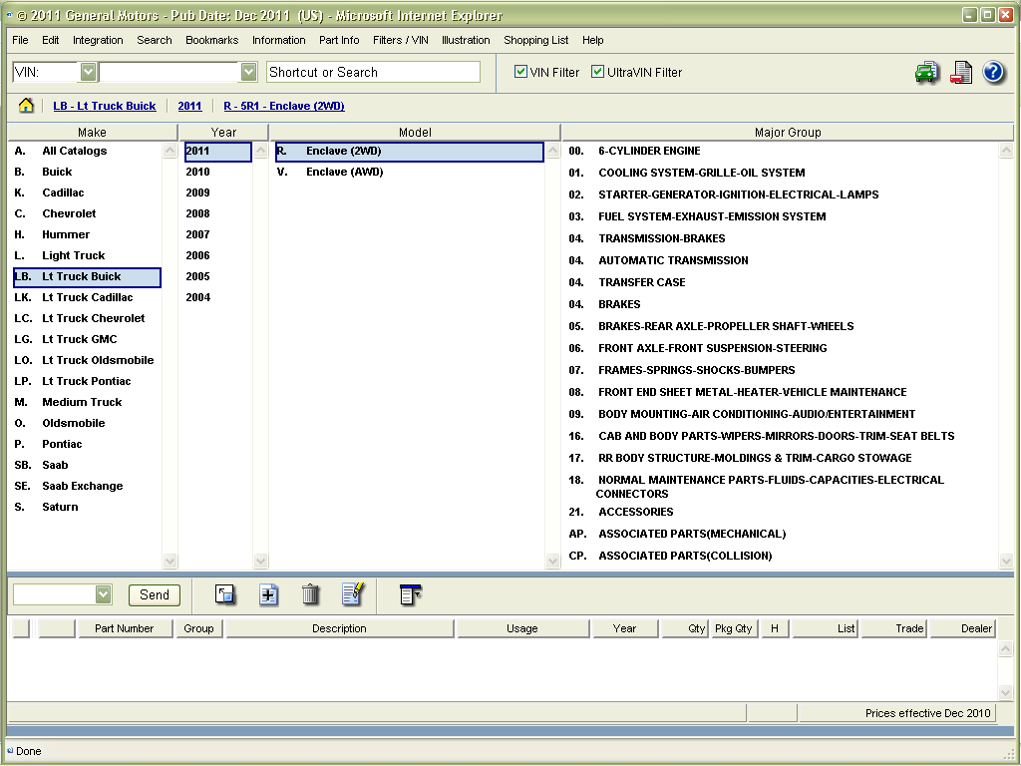The height and width of the screenshot is (766, 1021).
Task: Click the green car with document icon
Action: 926,72
